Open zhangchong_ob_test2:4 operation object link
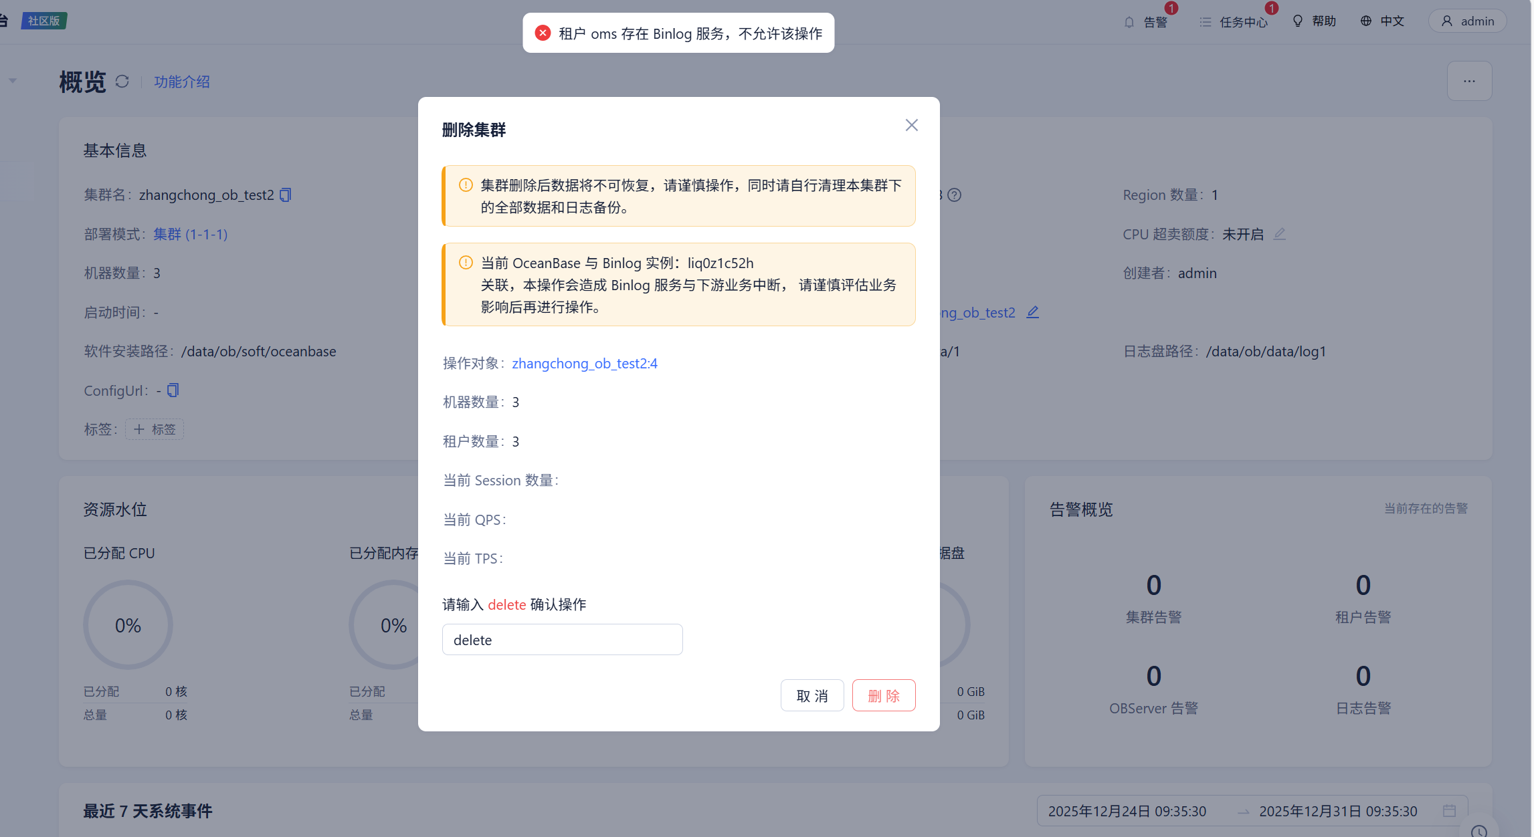The width and height of the screenshot is (1534, 837). coord(585,363)
